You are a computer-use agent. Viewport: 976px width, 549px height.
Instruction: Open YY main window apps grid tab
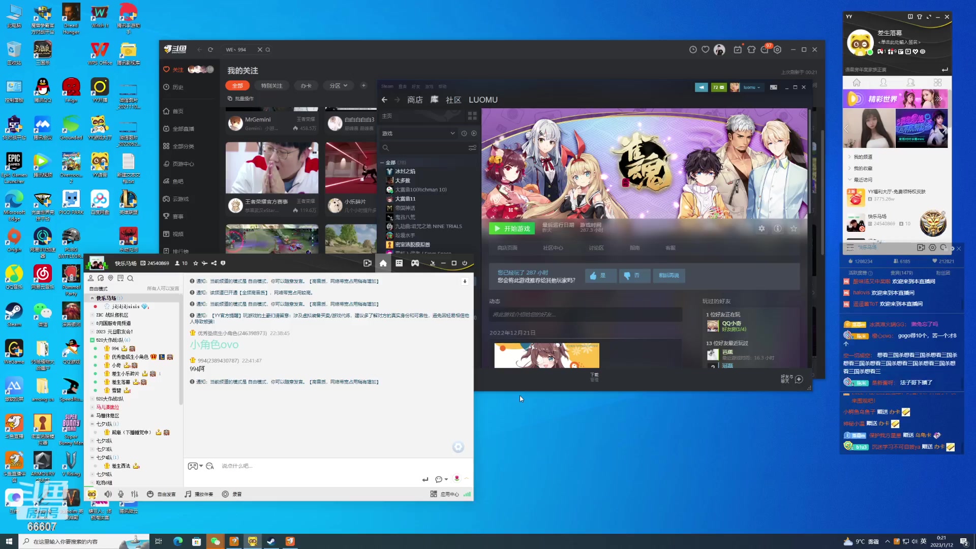tap(938, 82)
